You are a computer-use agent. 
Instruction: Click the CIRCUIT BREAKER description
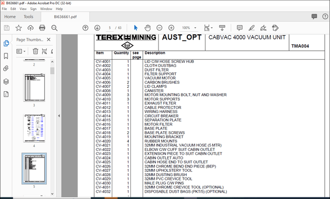[161, 116]
